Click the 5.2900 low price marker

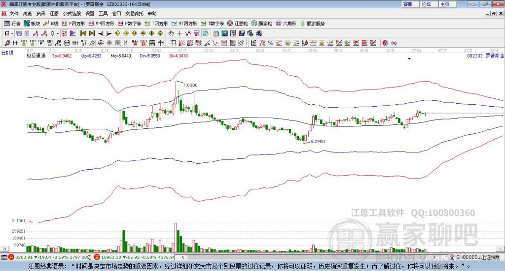coord(318,141)
